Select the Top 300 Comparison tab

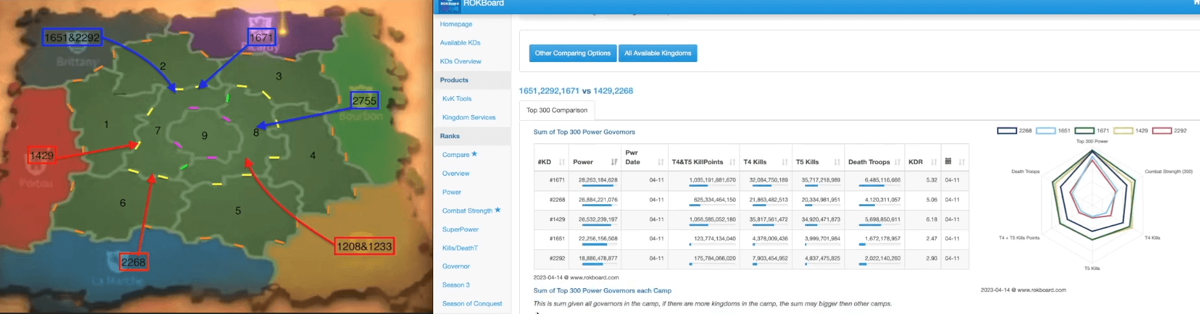click(557, 110)
